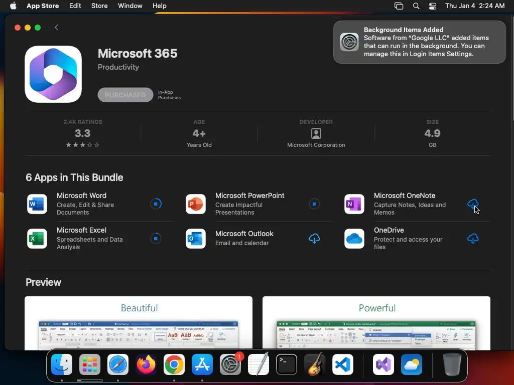This screenshot has width=514, height=385.
Task: Open the Store menu
Action: pos(99,6)
